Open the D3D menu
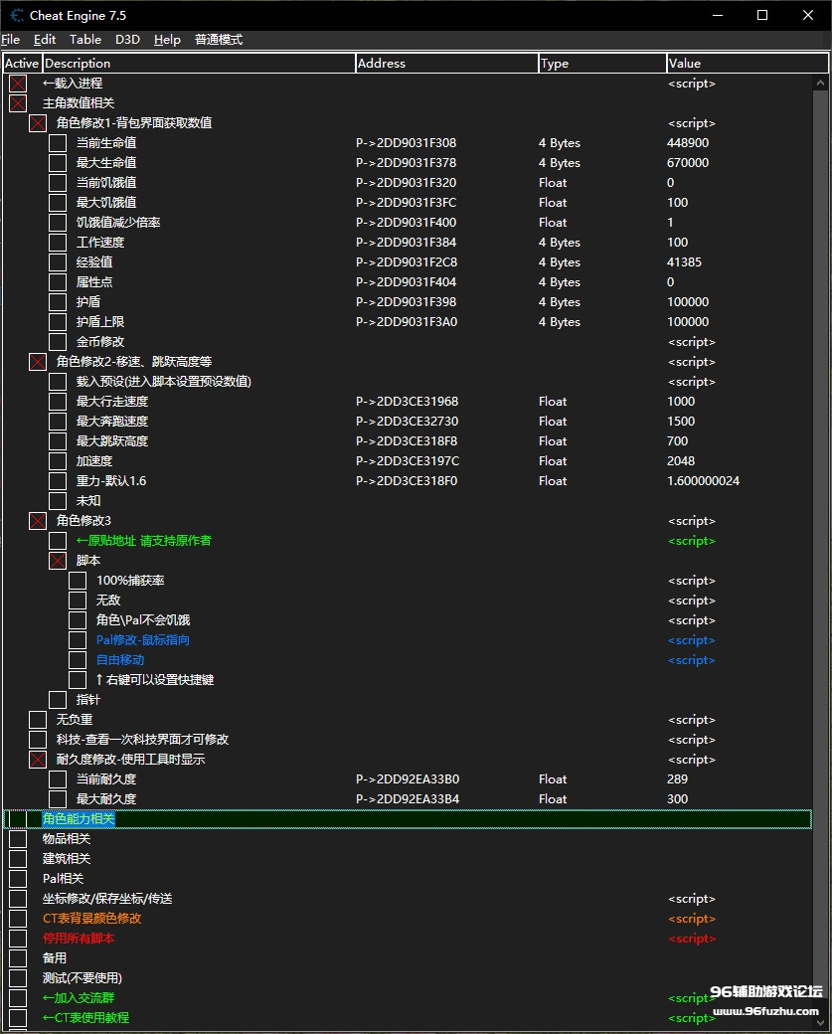 tap(127, 40)
